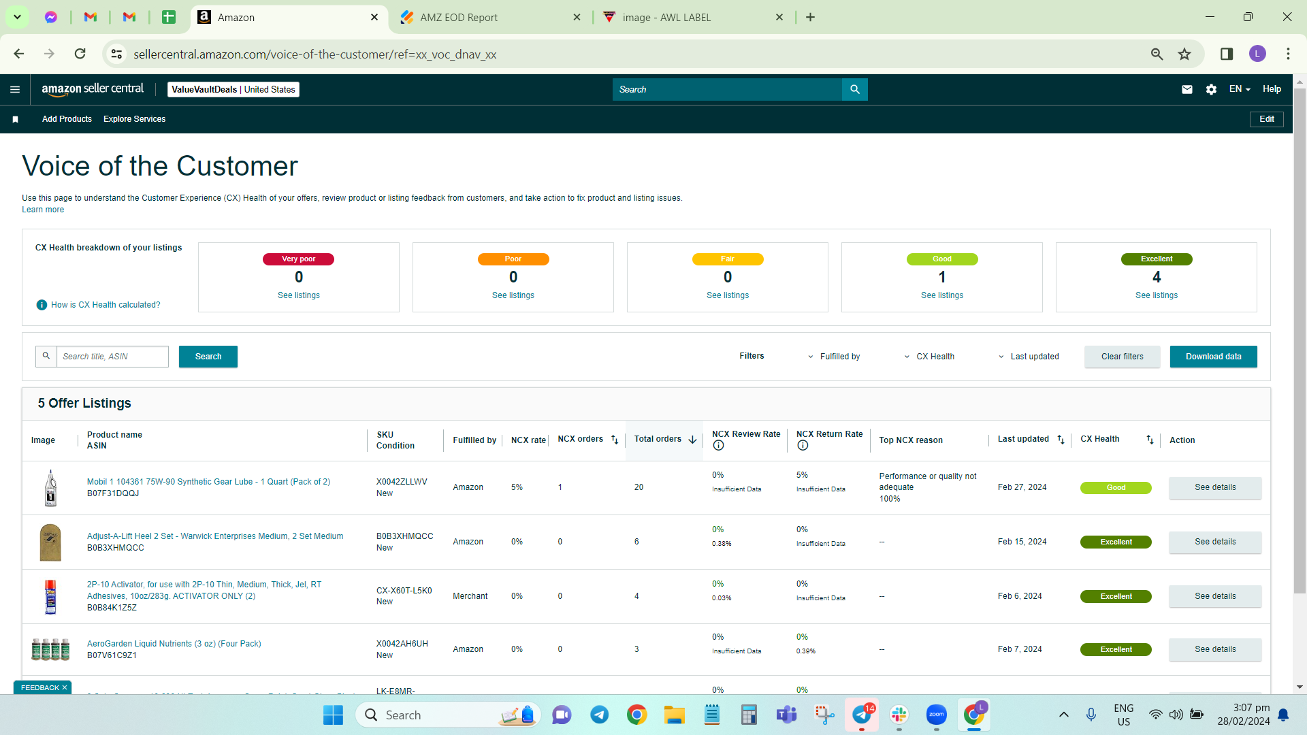
Task: Open the Seller Central hamburger menu
Action: coord(15,89)
